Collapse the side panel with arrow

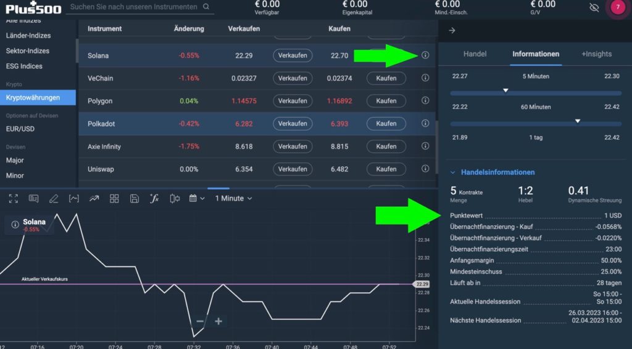pos(452,31)
